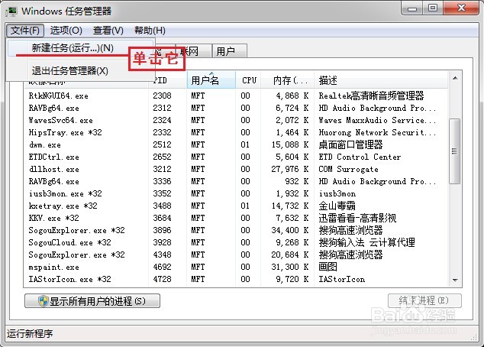Viewport: 484px width, 347px height.
Task: Select the dllhost.exe process
Action: point(236,170)
